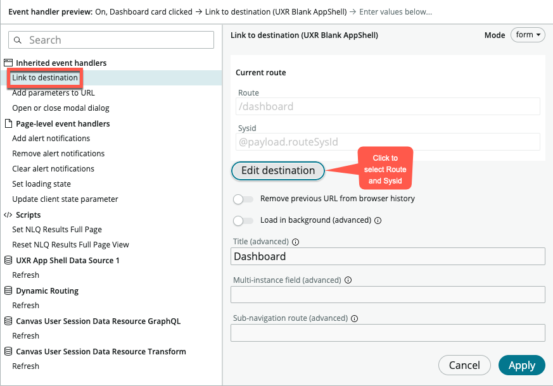Click the Edit destination button
Screen dimensions: 553x386
click(x=277, y=171)
